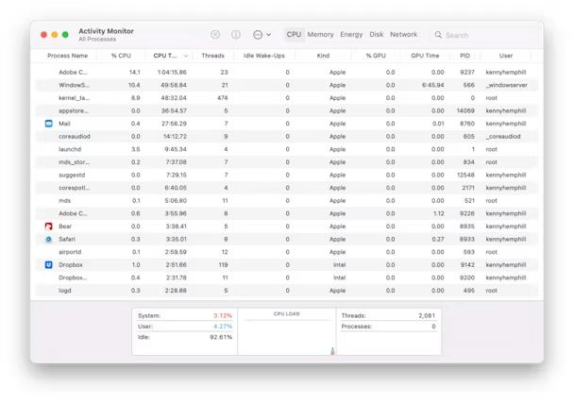Sort by User column header
This screenshot has height=403, width=574.
[x=506, y=56]
